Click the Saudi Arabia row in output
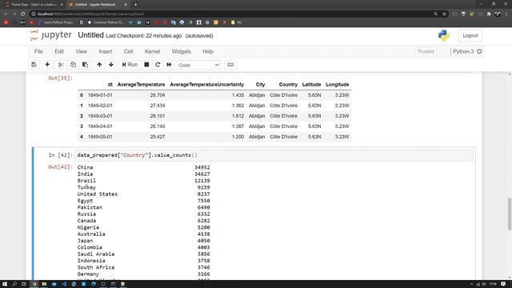Image resolution: width=512 pixels, height=288 pixels. pos(144,254)
